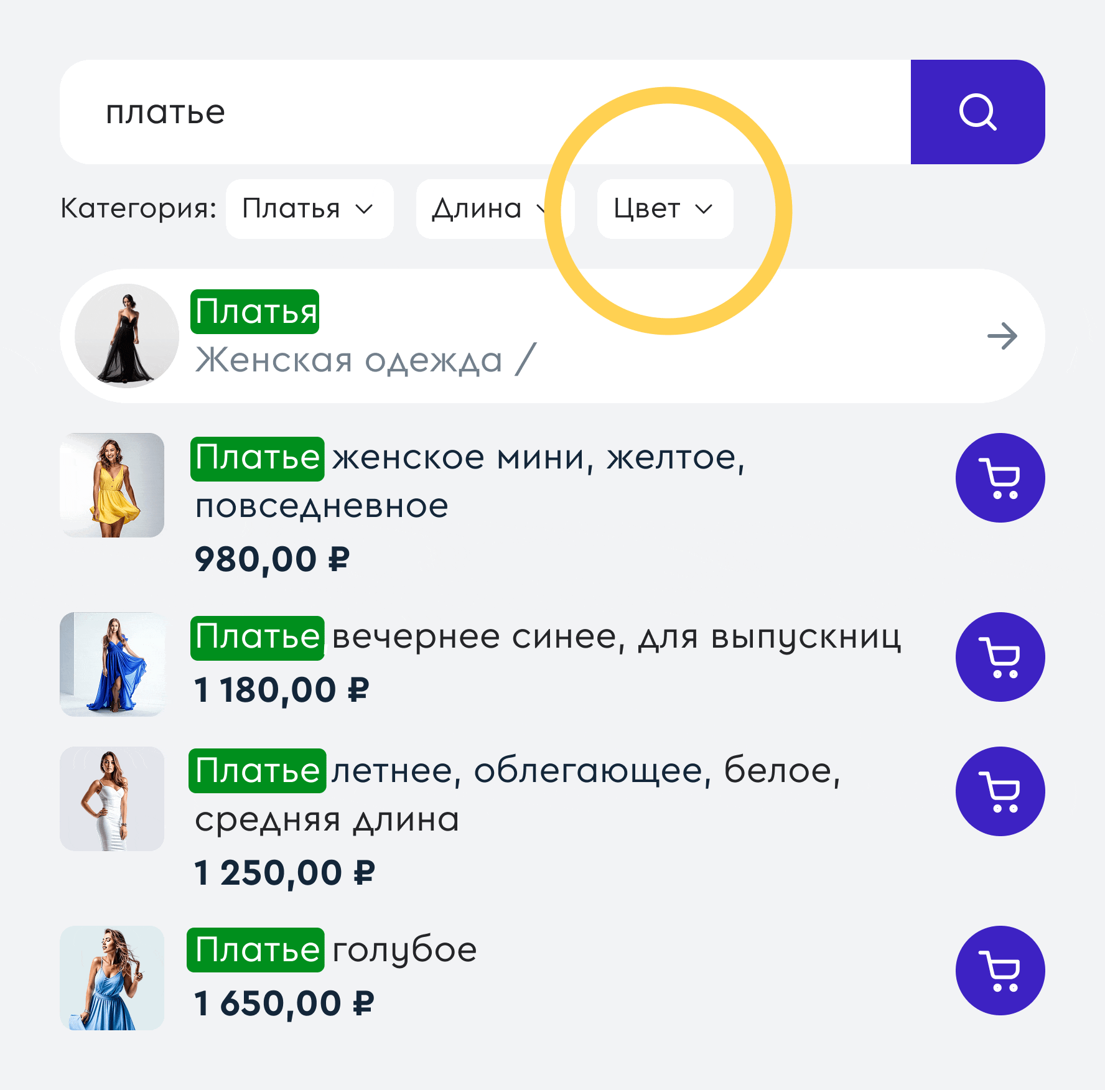Click the magnifier search button
1105x1090 pixels.
click(977, 112)
